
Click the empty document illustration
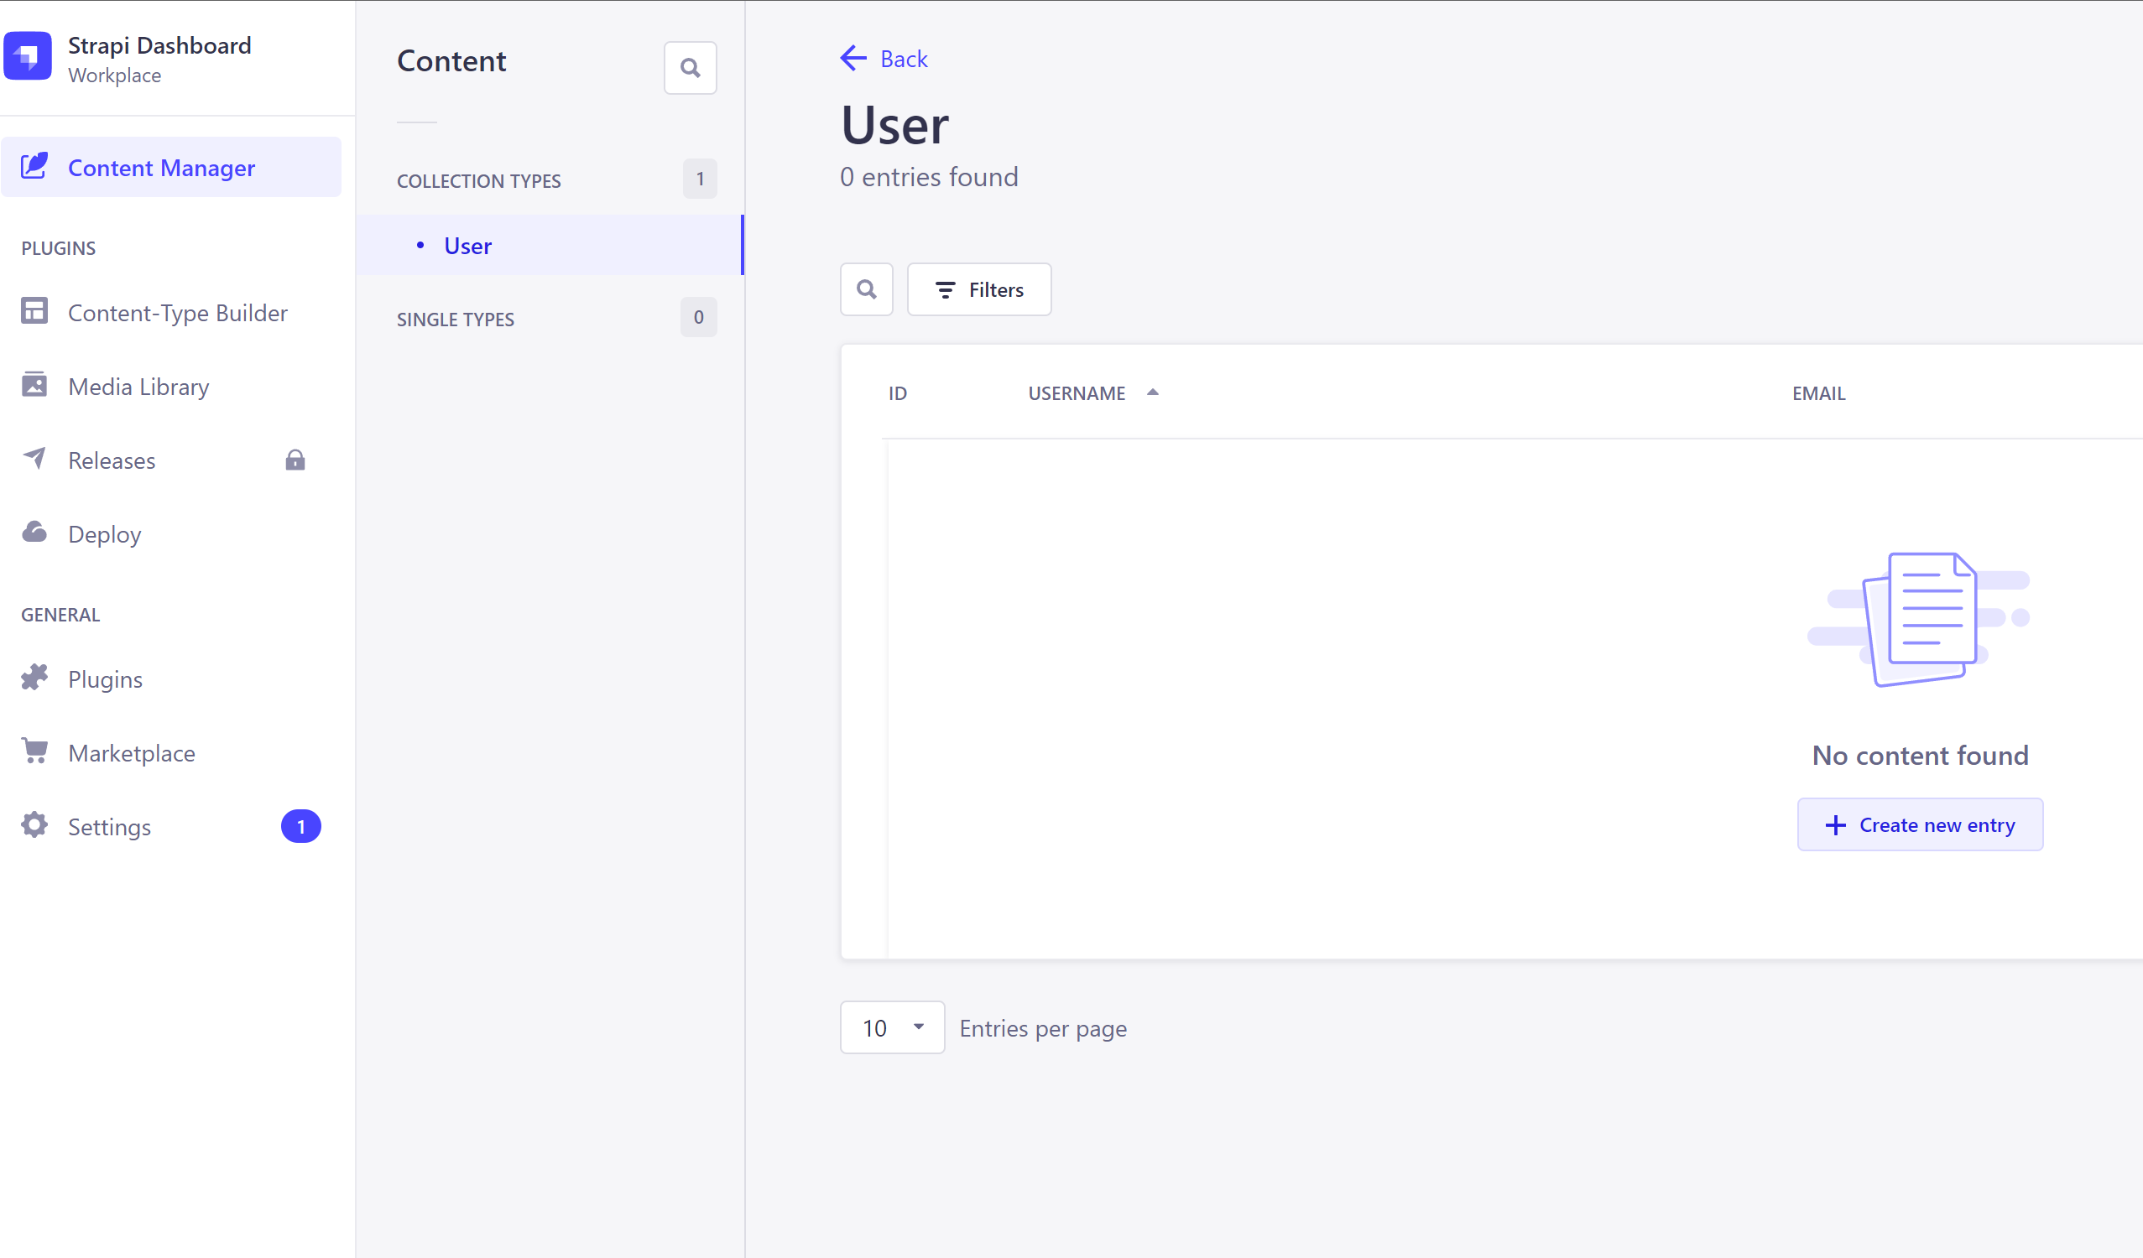pos(1919,620)
